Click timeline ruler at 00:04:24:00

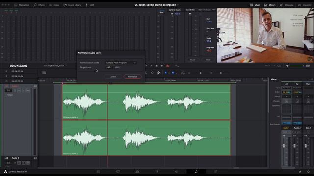pos(170,80)
